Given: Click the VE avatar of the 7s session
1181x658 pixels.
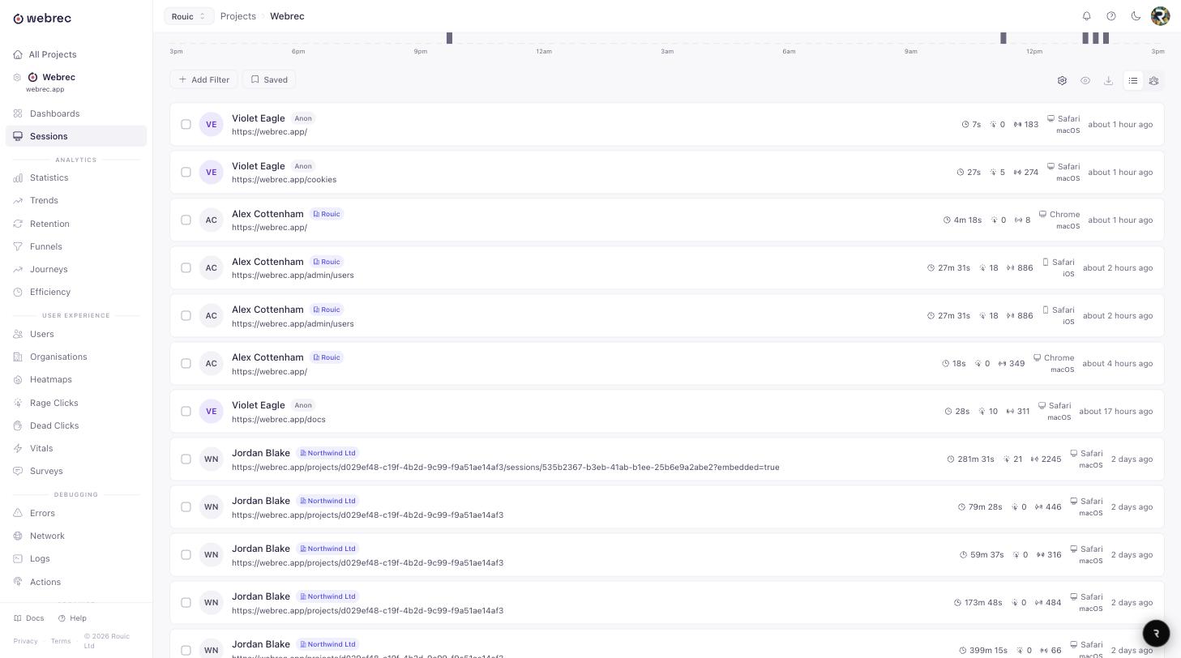Looking at the screenshot, I should (x=212, y=124).
